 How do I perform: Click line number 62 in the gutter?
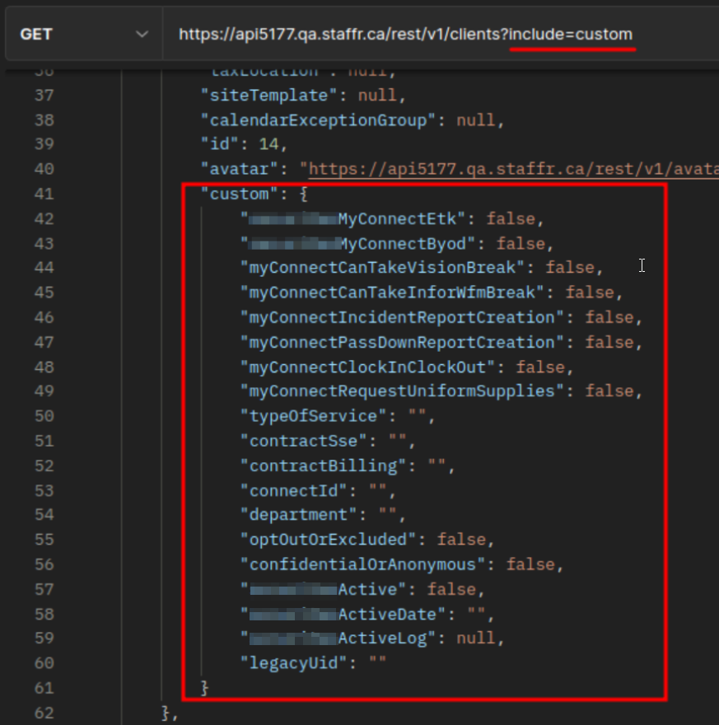point(44,713)
